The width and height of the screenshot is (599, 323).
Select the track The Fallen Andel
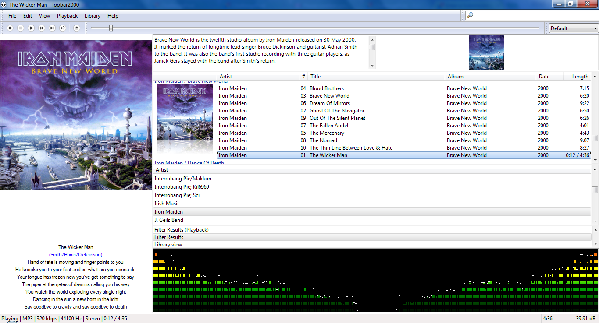pos(404,126)
